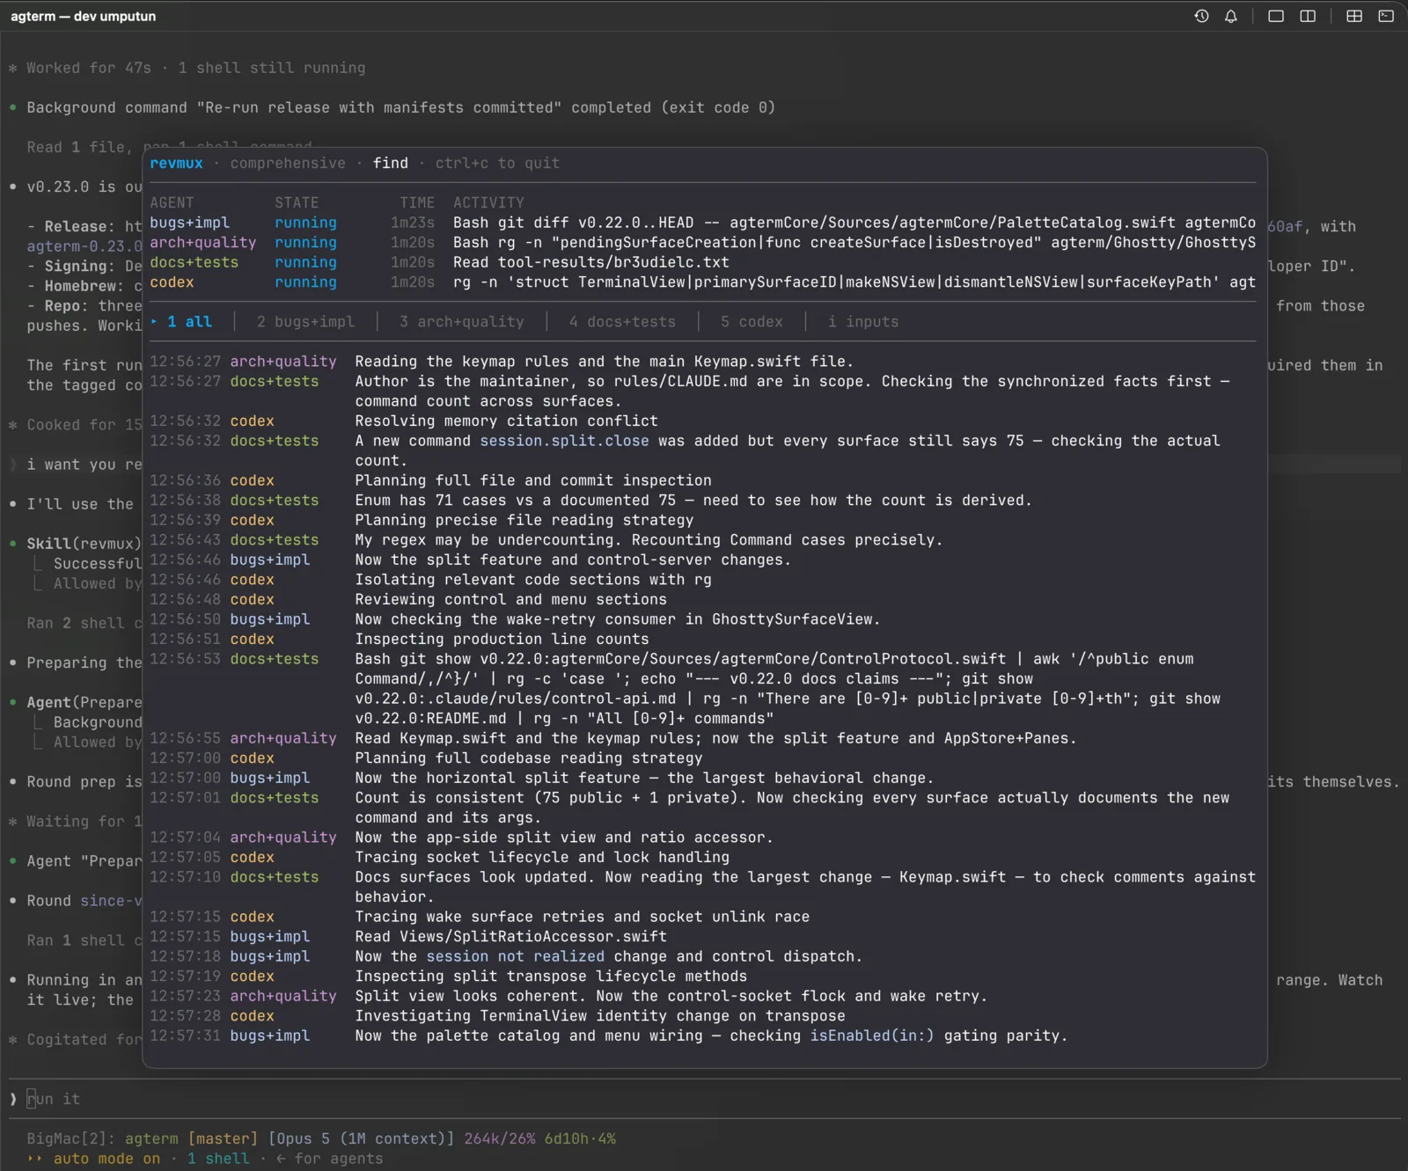Switch to split two-pane layout icon
This screenshot has width=1408, height=1171.
(1308, 16)
